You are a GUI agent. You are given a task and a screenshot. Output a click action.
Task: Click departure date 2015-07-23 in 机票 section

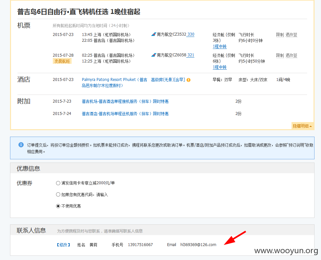[x=63, y=35]
